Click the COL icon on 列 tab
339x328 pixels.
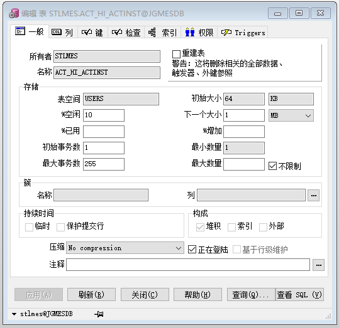click(x=56, y=32)
